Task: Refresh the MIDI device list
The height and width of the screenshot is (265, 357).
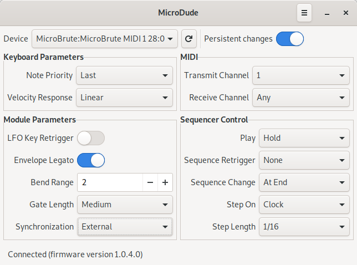Action: click(x=188, y=39)
